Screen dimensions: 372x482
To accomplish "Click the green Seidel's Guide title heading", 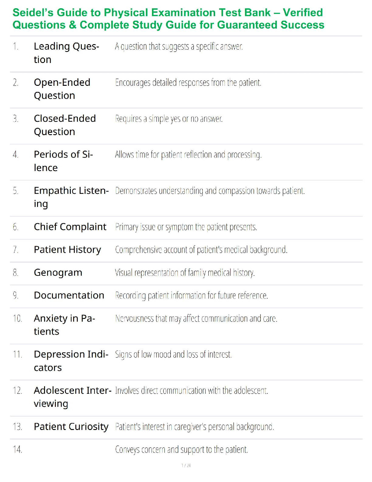I will click(168, 19).
